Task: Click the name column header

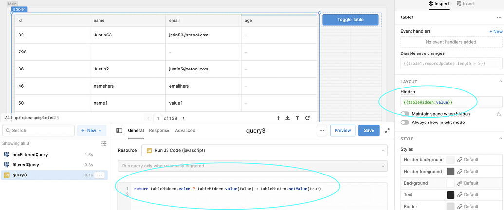Action: coord(128,20)
